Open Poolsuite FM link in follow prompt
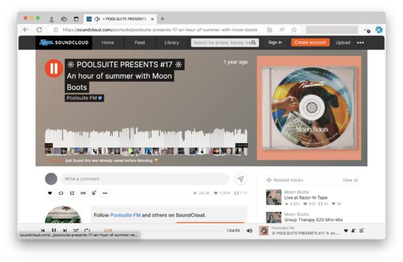The image size is (403, 262). (125, 215)
